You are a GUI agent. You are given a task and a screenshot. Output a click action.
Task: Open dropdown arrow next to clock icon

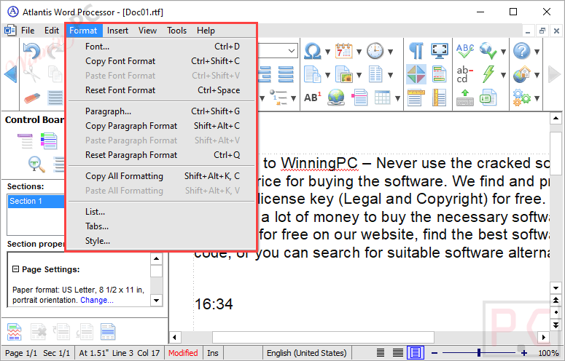click(390, 52)
